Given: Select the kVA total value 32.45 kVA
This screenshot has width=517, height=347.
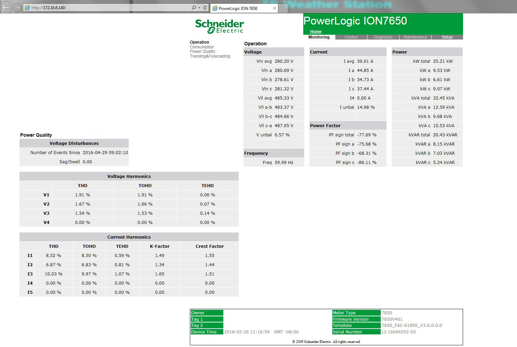Looking at the screenshot, I should tap(444, 98).
